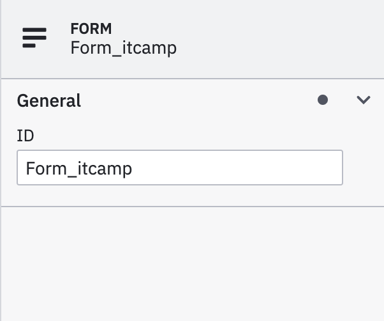Screen dimensions: 384x321
Task: Click the divider under the panel header
Action: tap(191, 79)
